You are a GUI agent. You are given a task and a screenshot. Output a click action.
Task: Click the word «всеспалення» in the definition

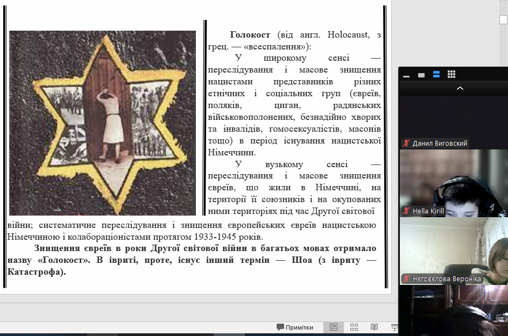tap(276, 47)
